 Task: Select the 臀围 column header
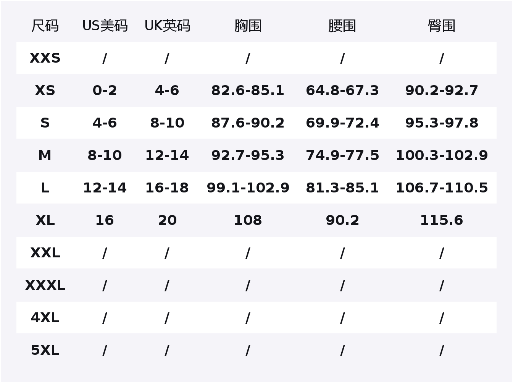coord(442,26)
